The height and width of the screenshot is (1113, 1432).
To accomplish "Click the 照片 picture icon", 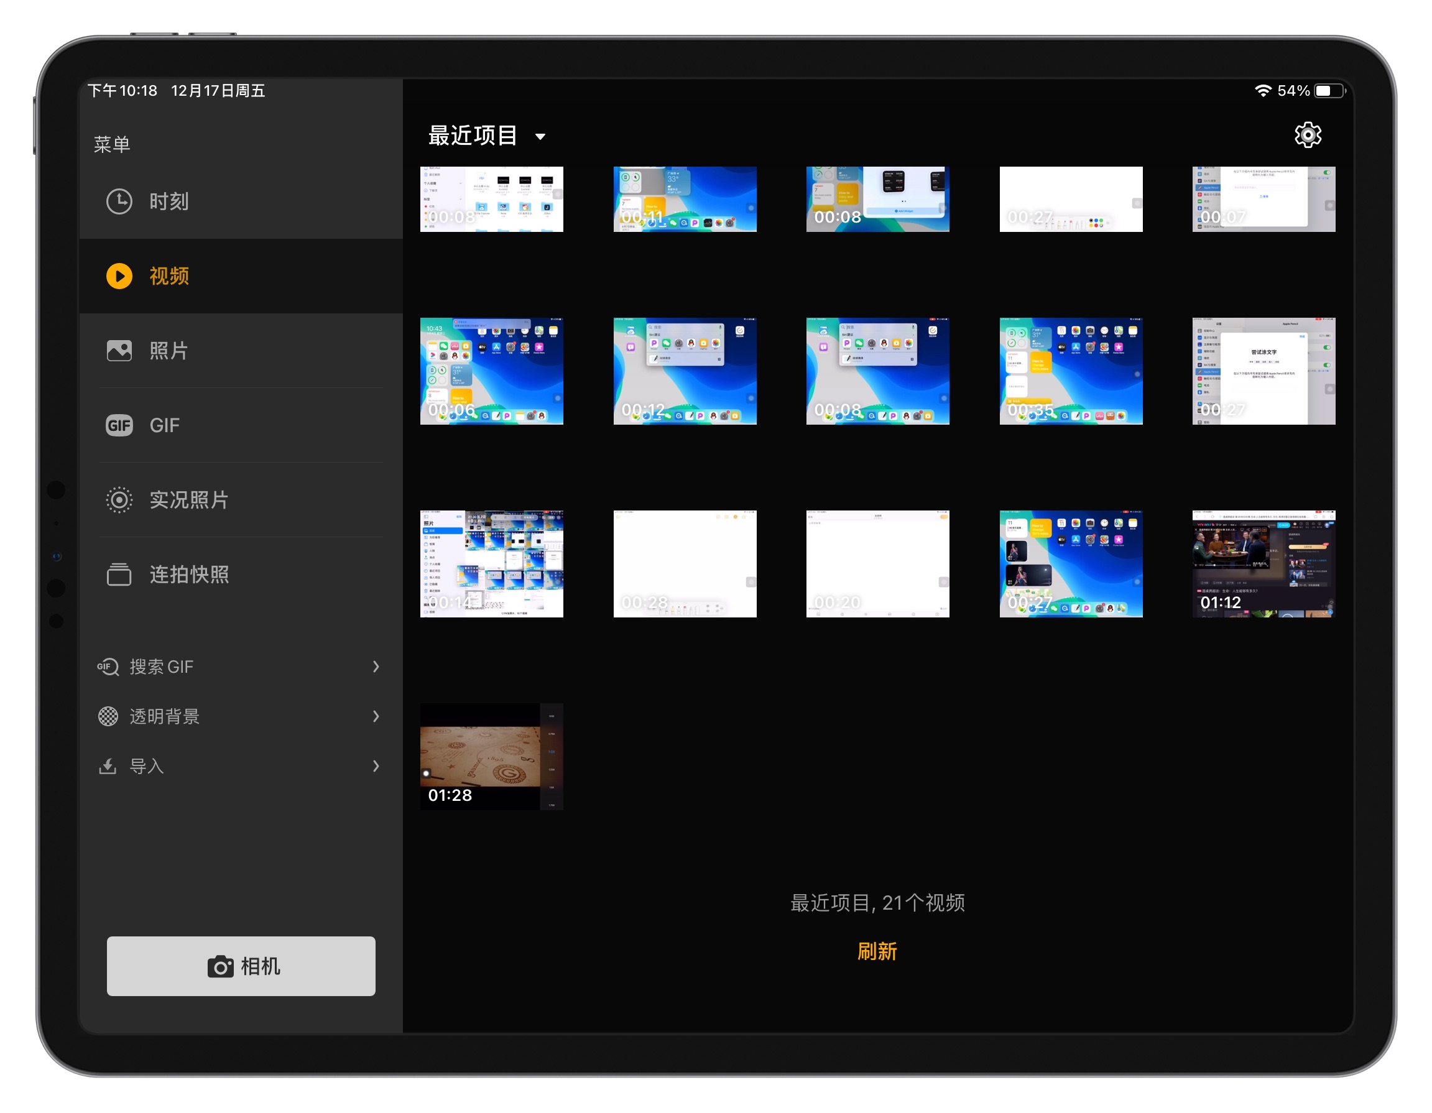I will point(119,351).
